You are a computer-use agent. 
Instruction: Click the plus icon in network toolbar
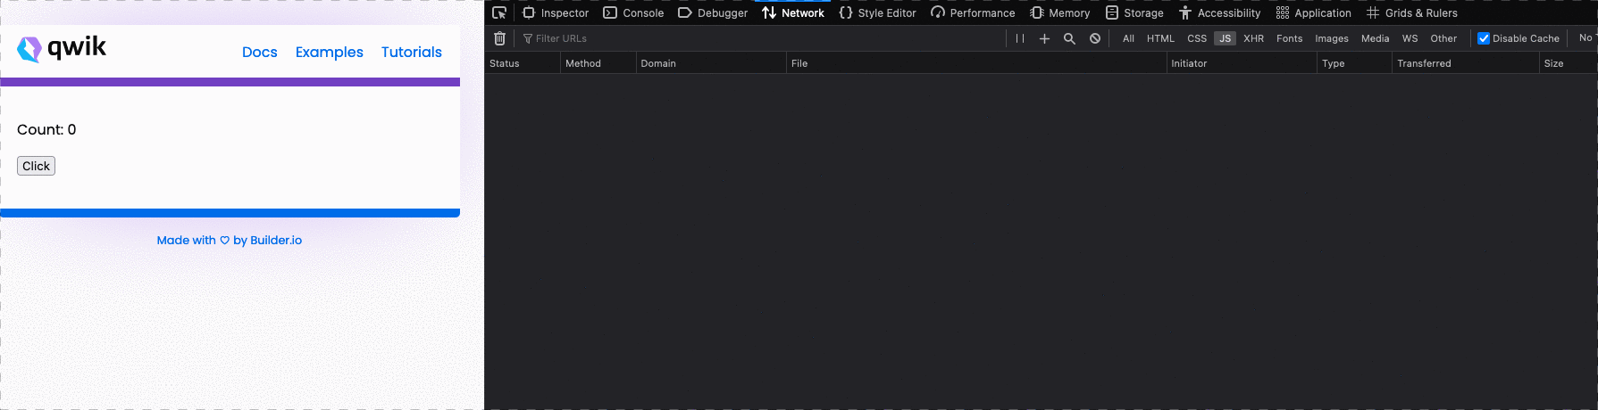(x=1044, y=38)
